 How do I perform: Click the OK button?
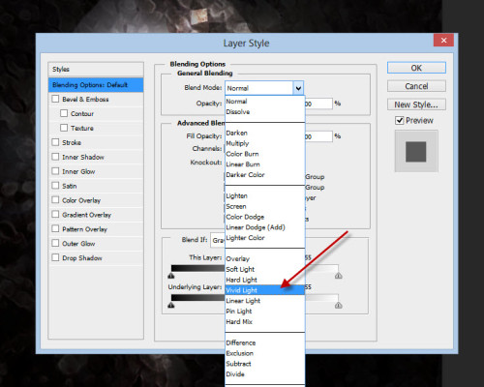(416, 68)
